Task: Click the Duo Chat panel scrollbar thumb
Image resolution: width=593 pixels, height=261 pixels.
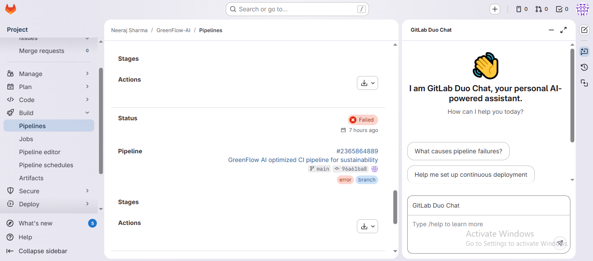Action: click(572, 96)
